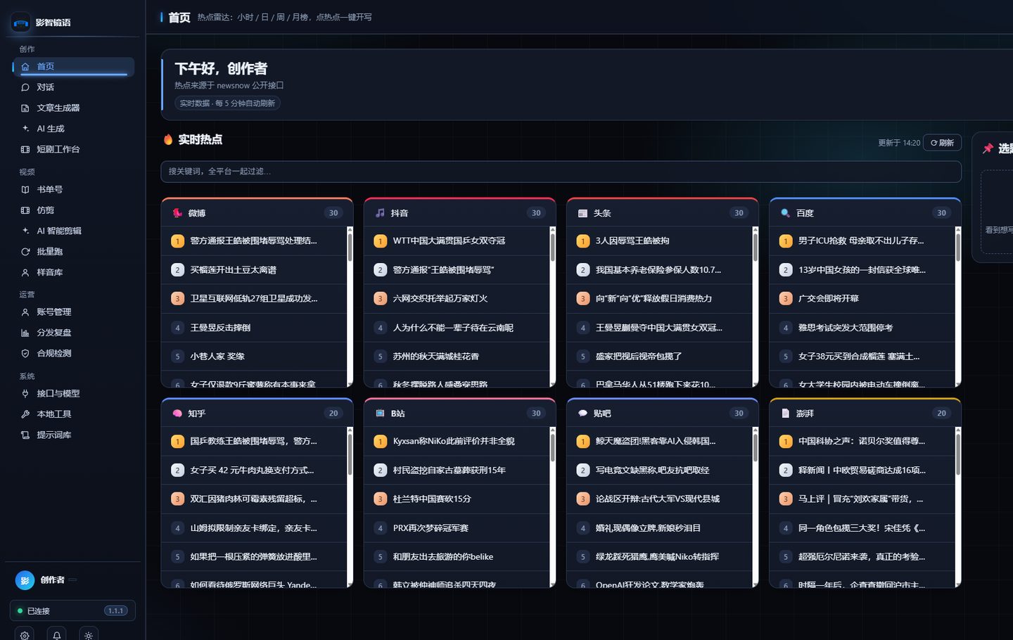The width and height of the screenshot is (1013, 640).
Task: Open 头条 item 3人因辱骂王皓被拘
Action: click(659, 241)
